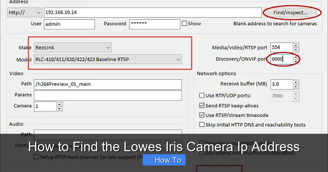Screen dimensions: 328x172
Task: Click the Video Params input field
Action: point(108,95)
